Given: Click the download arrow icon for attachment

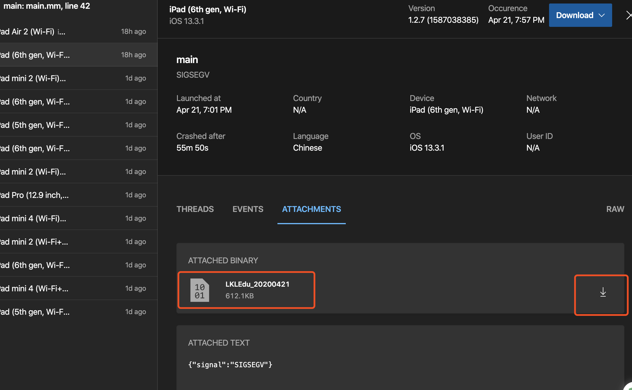Looking at the screenshot, I should click(x=603, y=292).
